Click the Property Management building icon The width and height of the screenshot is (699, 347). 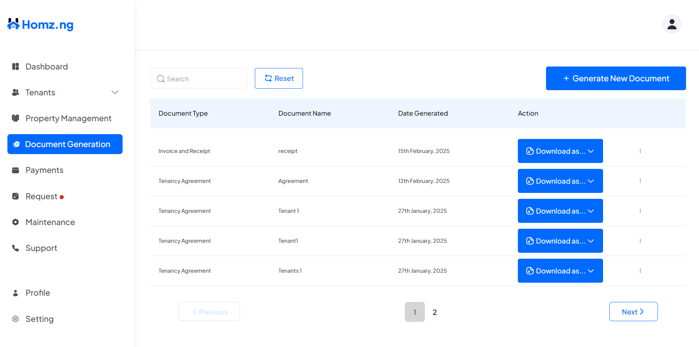coord(16,118)
